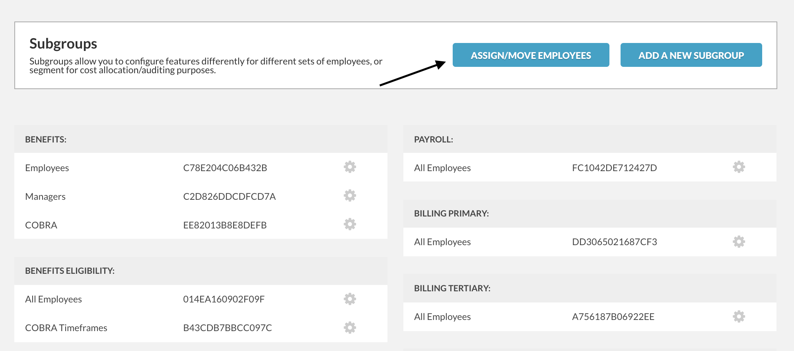Click the Assign/Move Employees button

(531, 55)
